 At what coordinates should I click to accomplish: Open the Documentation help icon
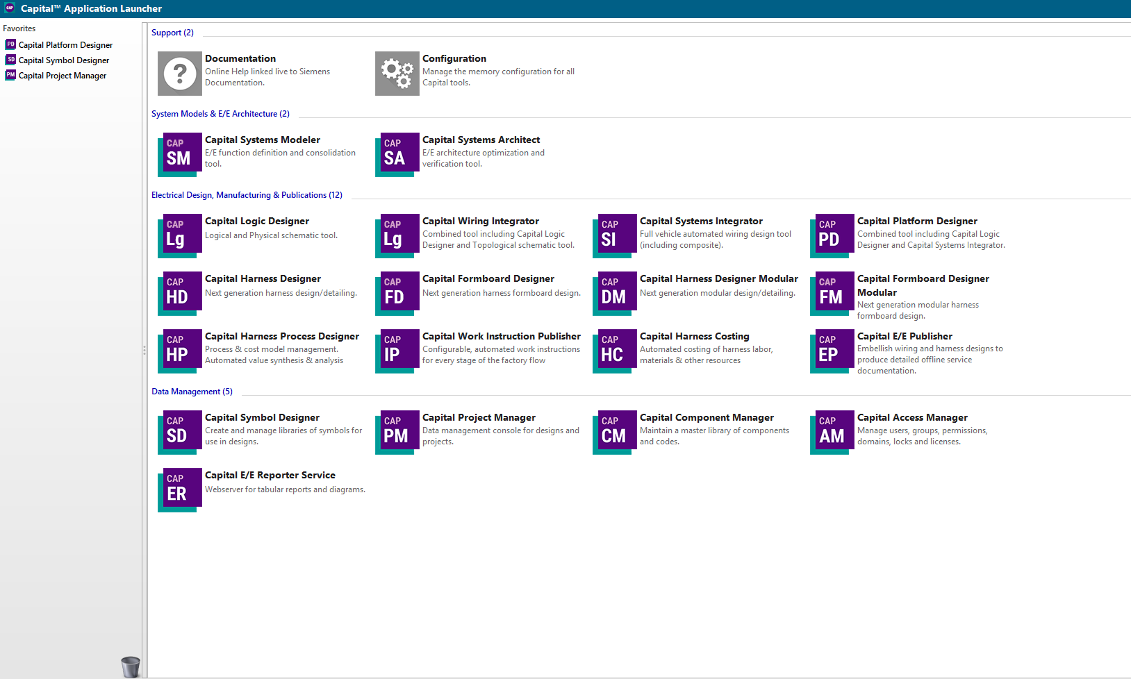click(x=180, y=74)
